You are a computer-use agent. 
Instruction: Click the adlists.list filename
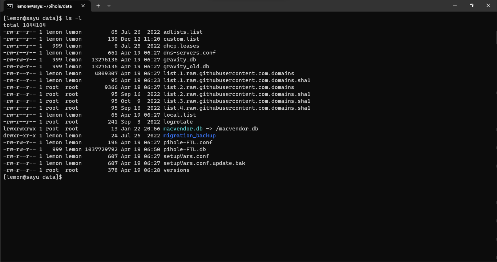click(x=183, y=32)
